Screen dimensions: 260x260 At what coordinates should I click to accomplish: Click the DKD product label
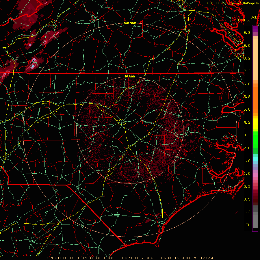pos(254,17)
